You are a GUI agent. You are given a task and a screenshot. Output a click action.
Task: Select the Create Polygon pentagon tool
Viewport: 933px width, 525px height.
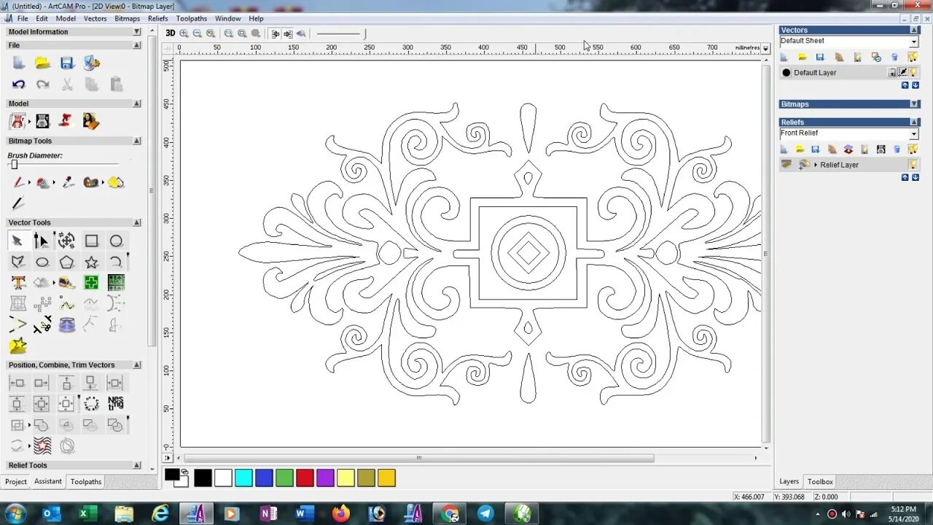(66, 262)
